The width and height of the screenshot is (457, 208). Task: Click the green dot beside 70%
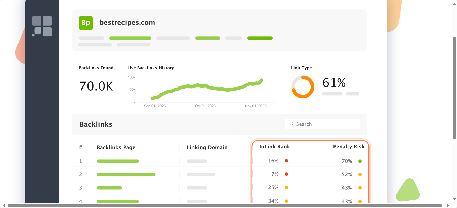click(360, 161)
